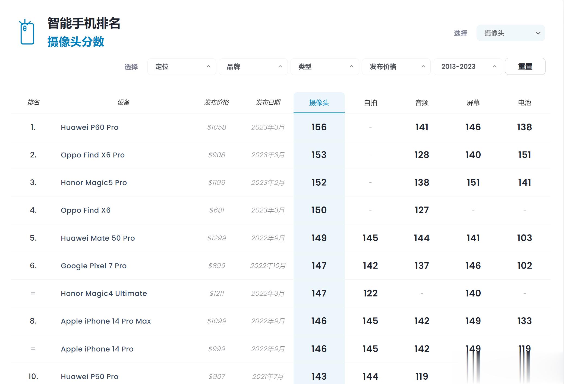The width and height of the screenshot is (564, 384).
Task: Click the subtitle 摄像头分数
Action: click(x=76, y=42)
